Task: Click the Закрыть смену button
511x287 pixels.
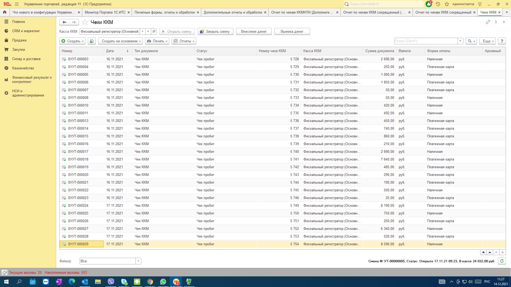Action: point(216,31)
